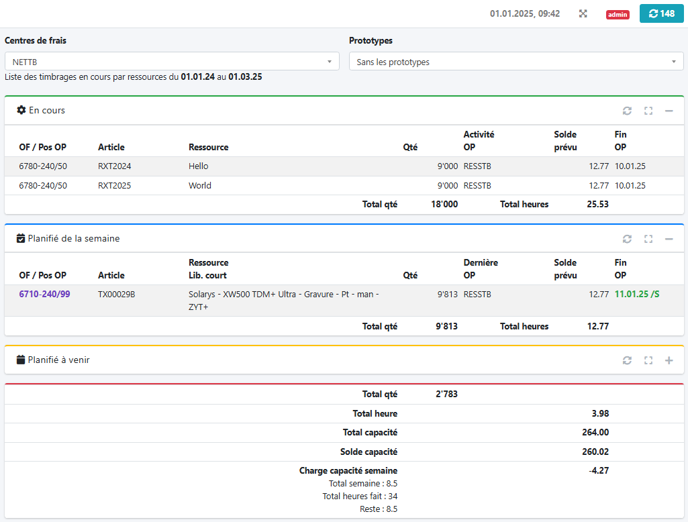The image size is (688, 522).
Task: Expand the Planifié à venir panel
Action: pos(669,360)
